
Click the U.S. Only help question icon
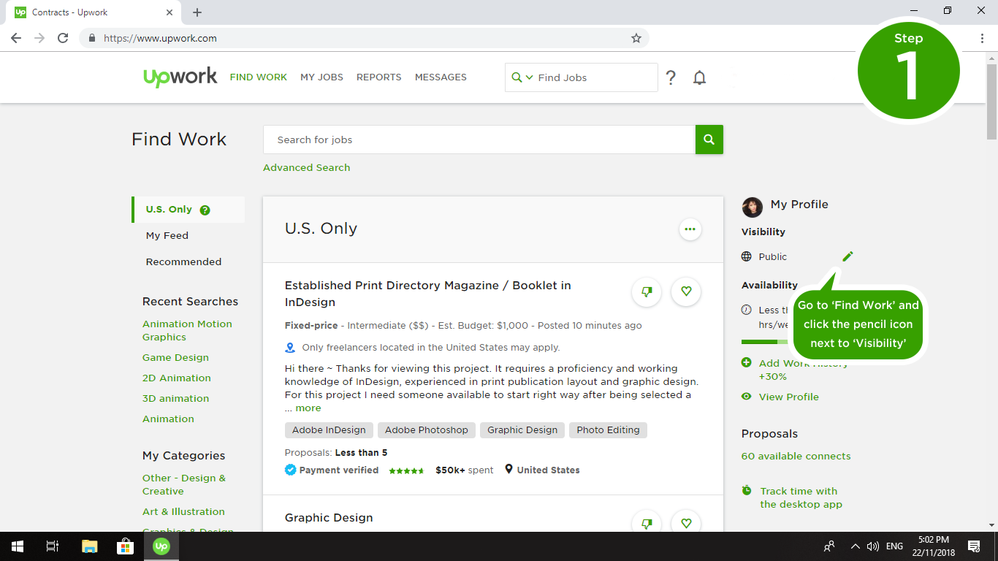[205, 210]
